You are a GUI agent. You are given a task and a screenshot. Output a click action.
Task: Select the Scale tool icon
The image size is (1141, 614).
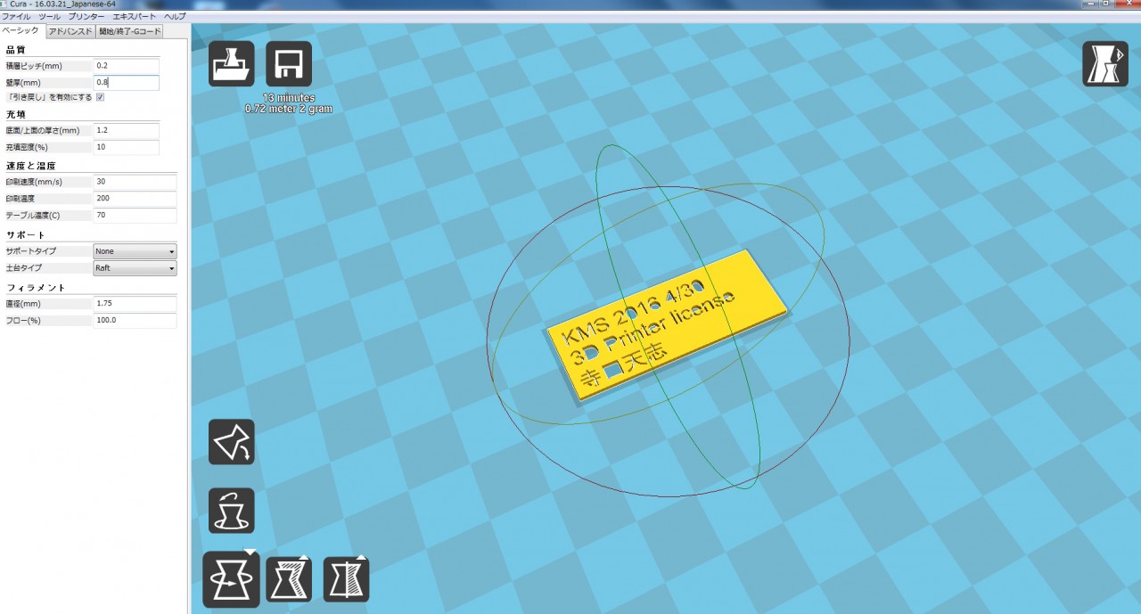point(289,579)
